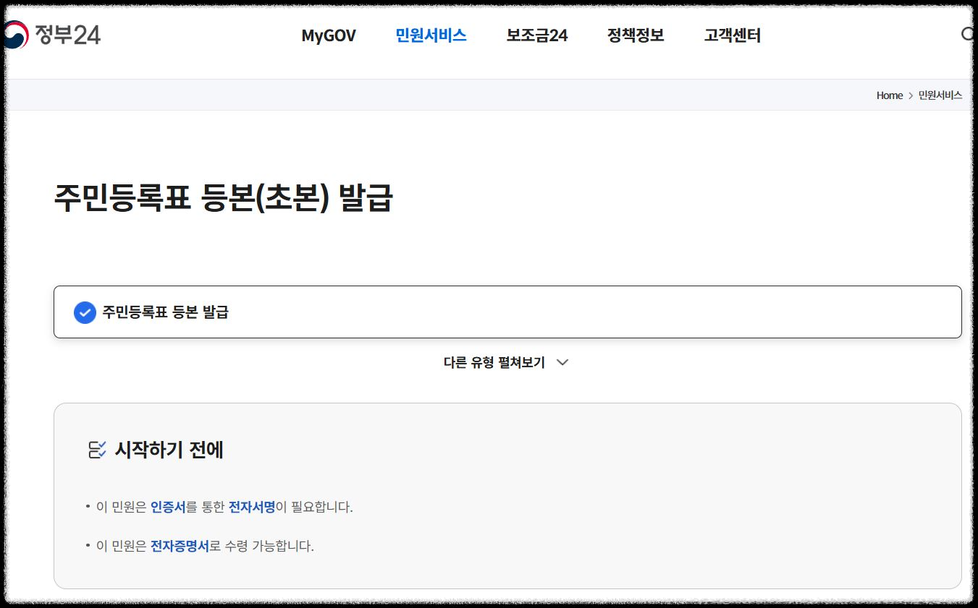Click the 민원서비스 breadcrumb link
Screen dimensions: 978x608
(940, 95)
